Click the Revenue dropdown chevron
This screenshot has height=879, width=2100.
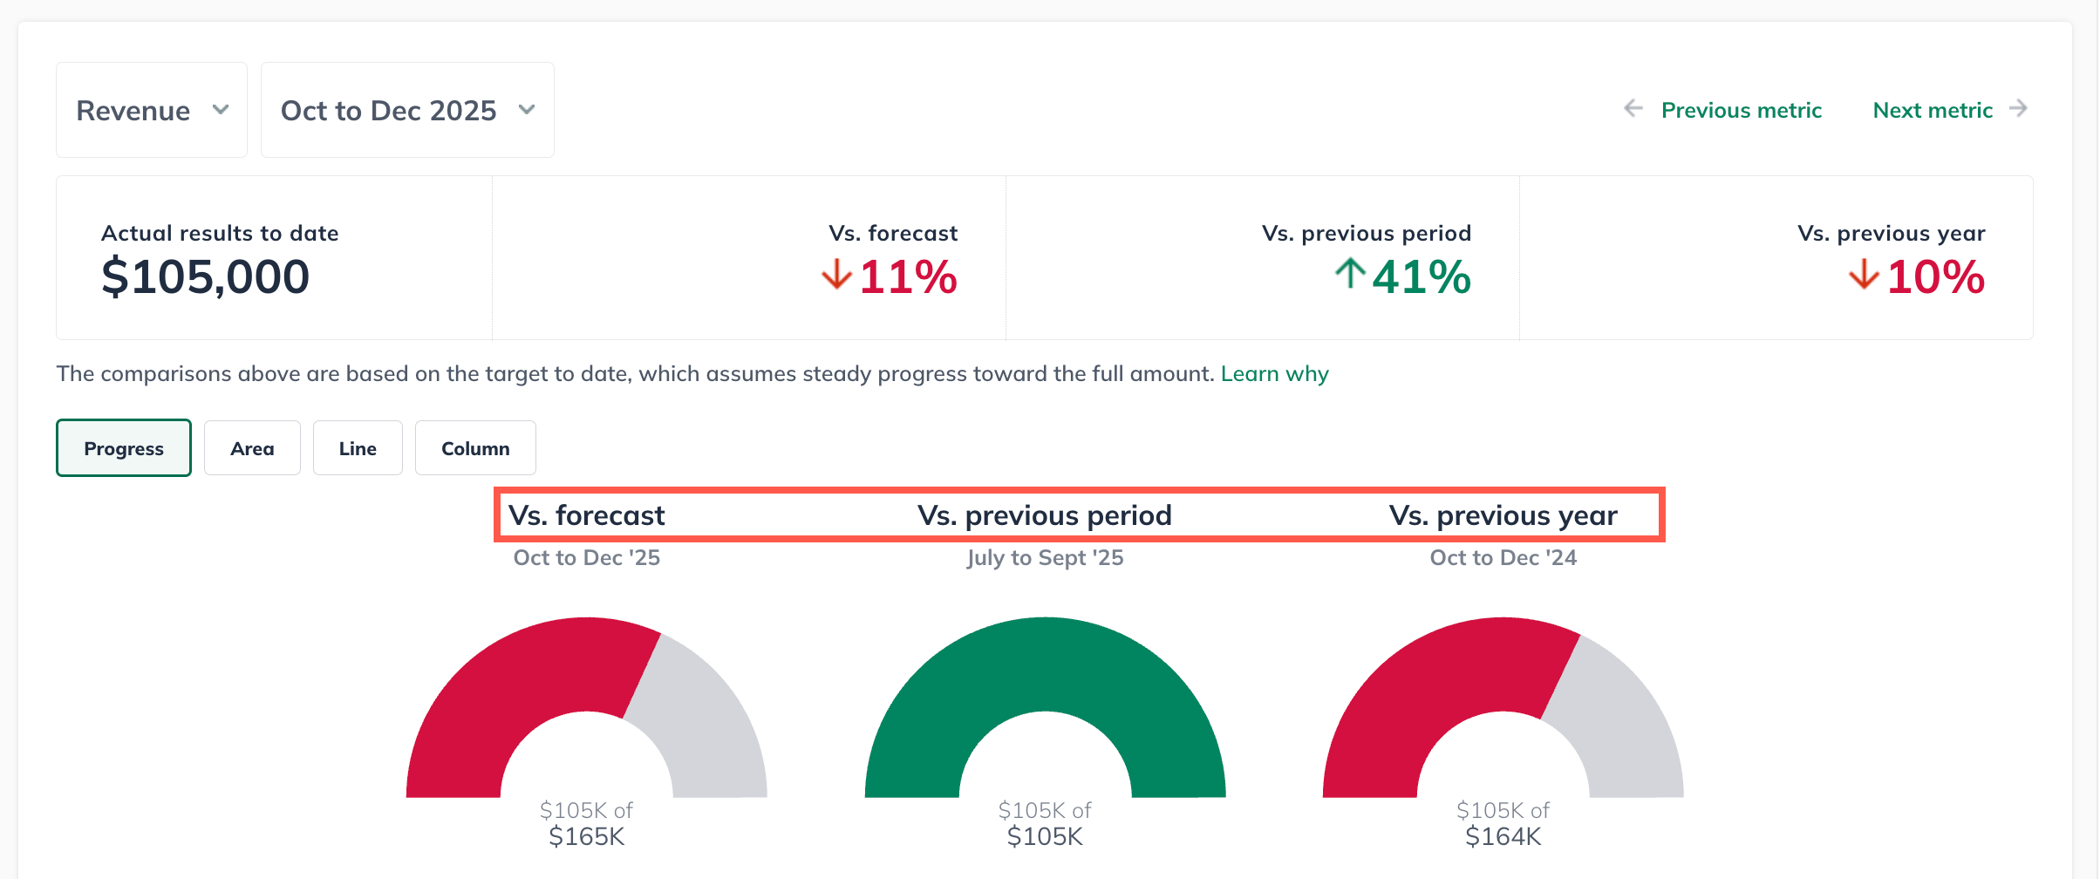pos(221,110)
